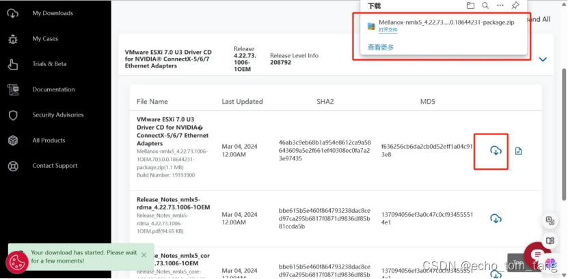The image size is (568, 279).
Task: Click the File Name column header
Action: (x=152, y=102)
